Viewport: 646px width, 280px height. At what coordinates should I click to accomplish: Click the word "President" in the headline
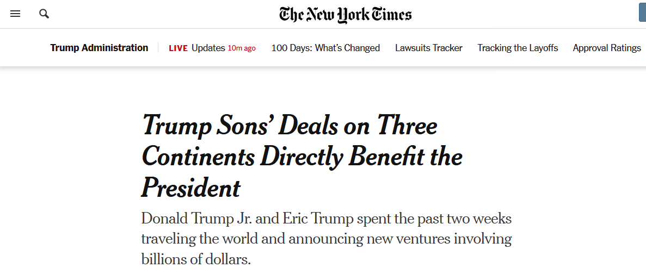(190, 188)
